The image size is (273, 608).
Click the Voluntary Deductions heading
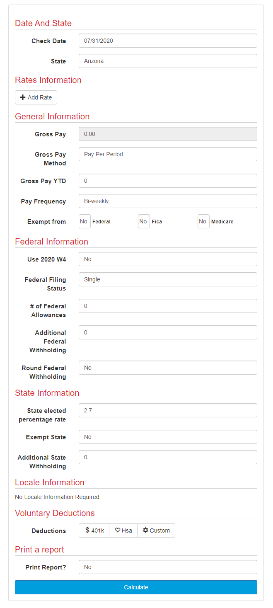pyautogui.click(x=55, y=513)
